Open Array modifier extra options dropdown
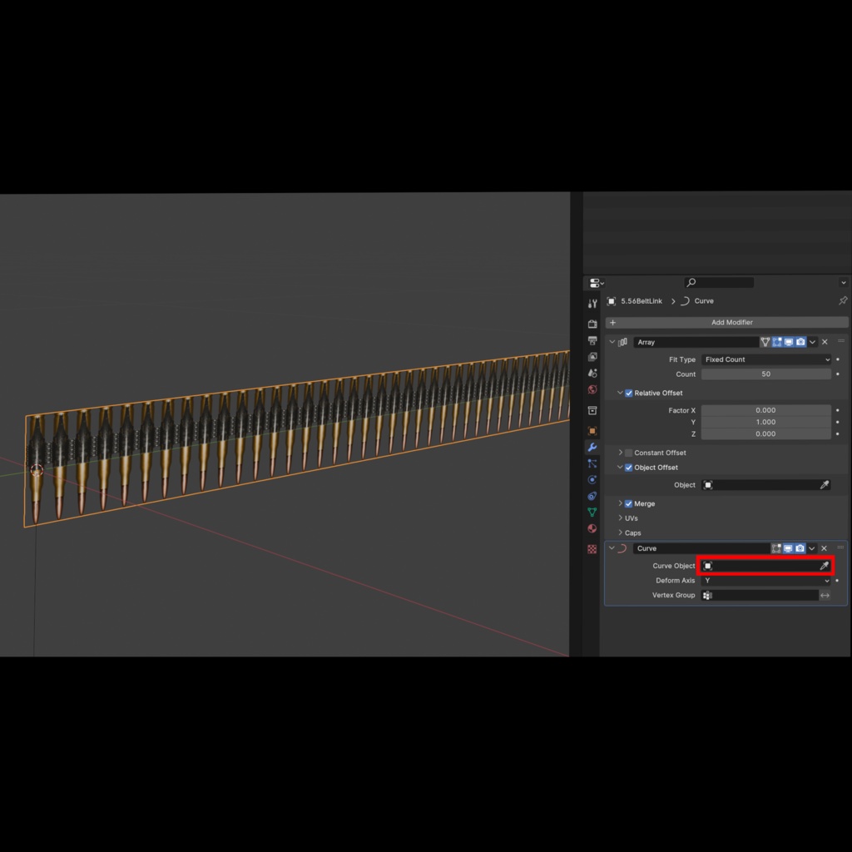 812,342
